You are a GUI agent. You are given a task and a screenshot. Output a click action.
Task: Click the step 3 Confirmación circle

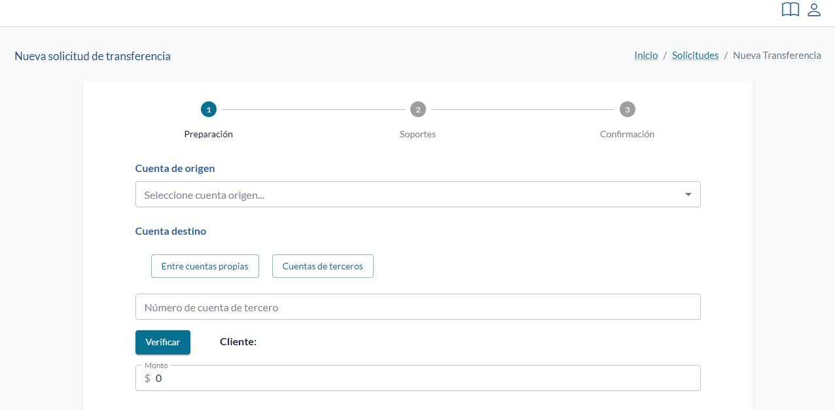[628, 109]
